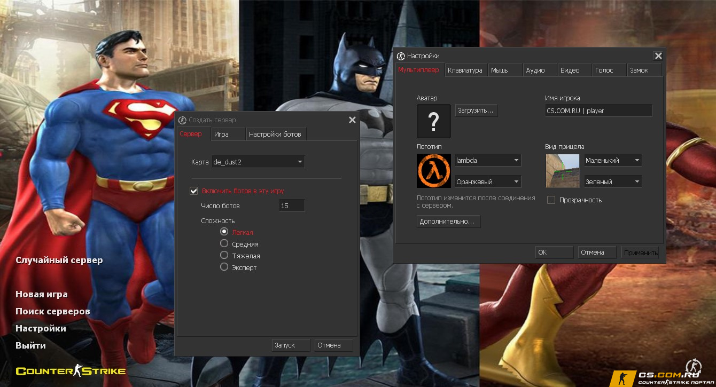Open the Оранжевый color dropdown
The image size is (716, 387).
click(x=488, y=181)
